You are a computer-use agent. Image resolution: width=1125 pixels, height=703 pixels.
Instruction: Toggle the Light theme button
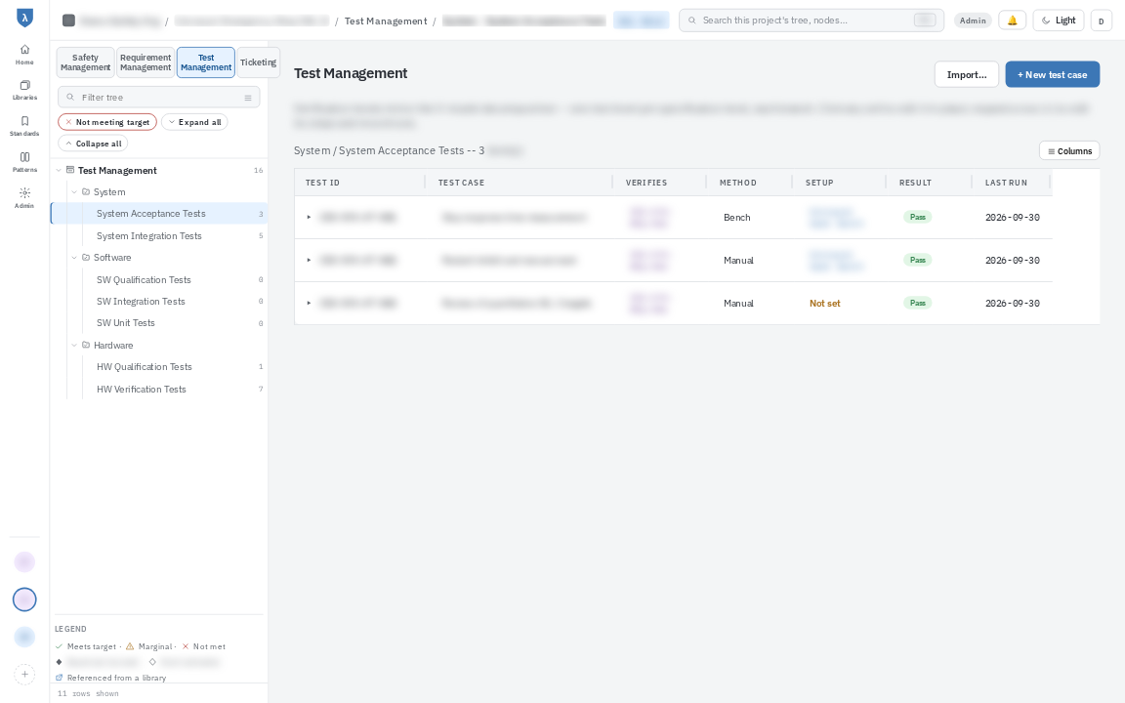coord(1059,21)
